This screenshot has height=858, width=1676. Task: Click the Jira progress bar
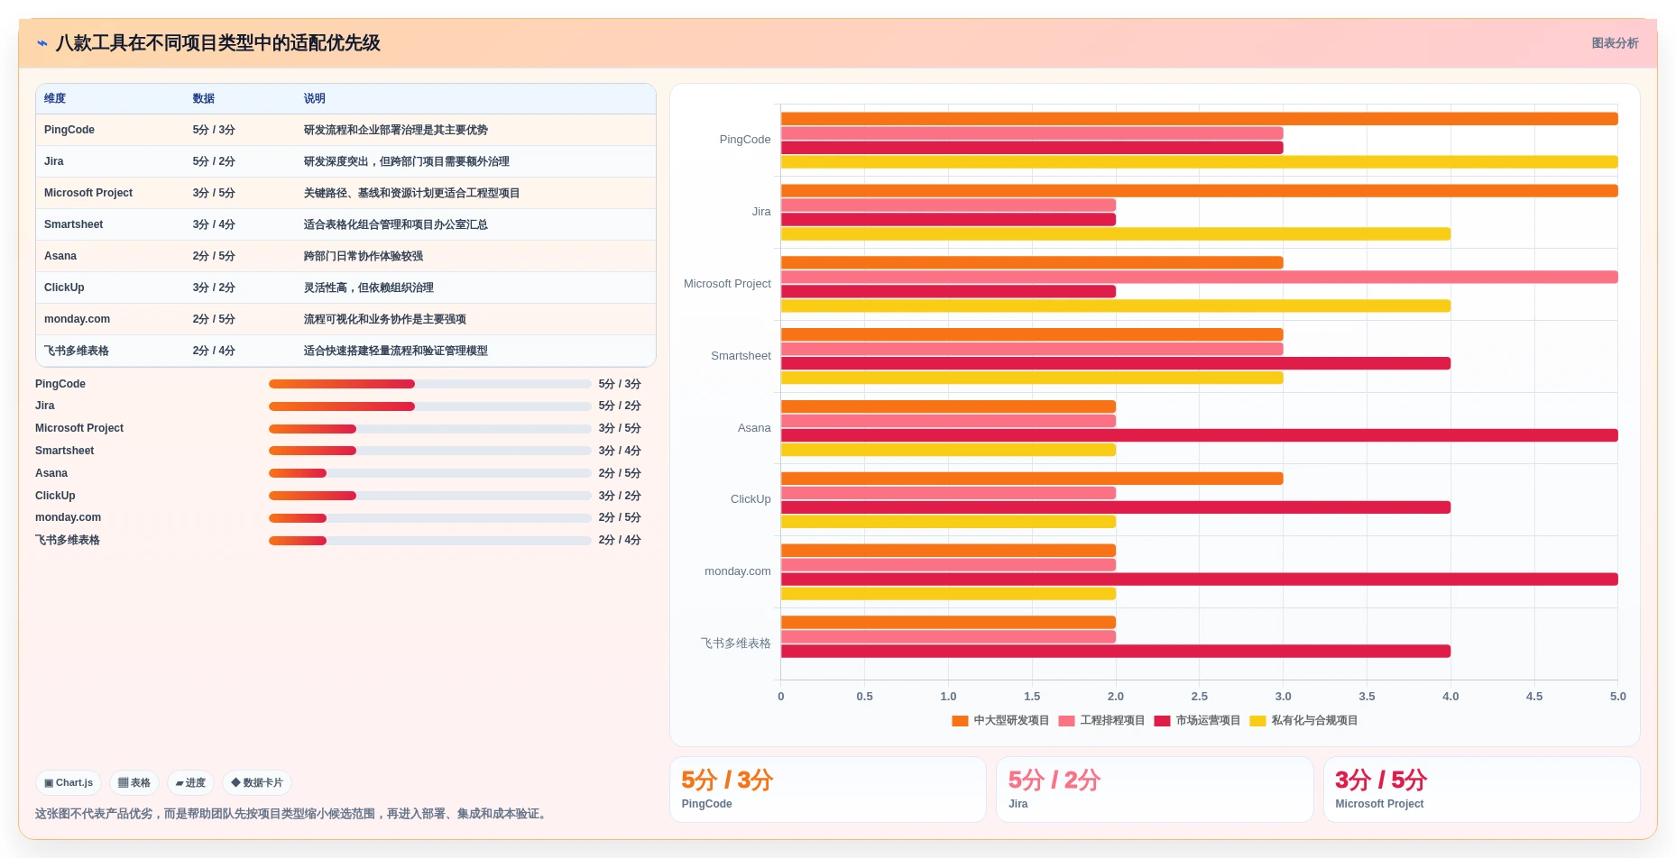point(430,406)
